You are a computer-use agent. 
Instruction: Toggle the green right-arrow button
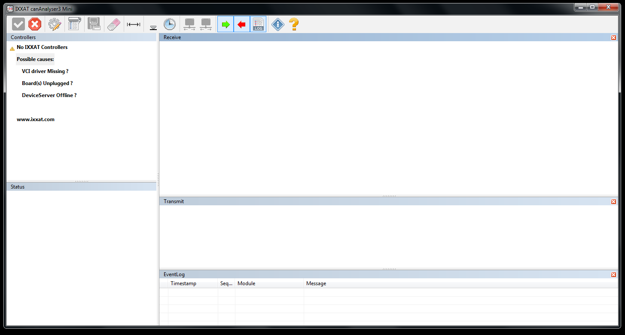pyautogui.click(x=226, y=24)
